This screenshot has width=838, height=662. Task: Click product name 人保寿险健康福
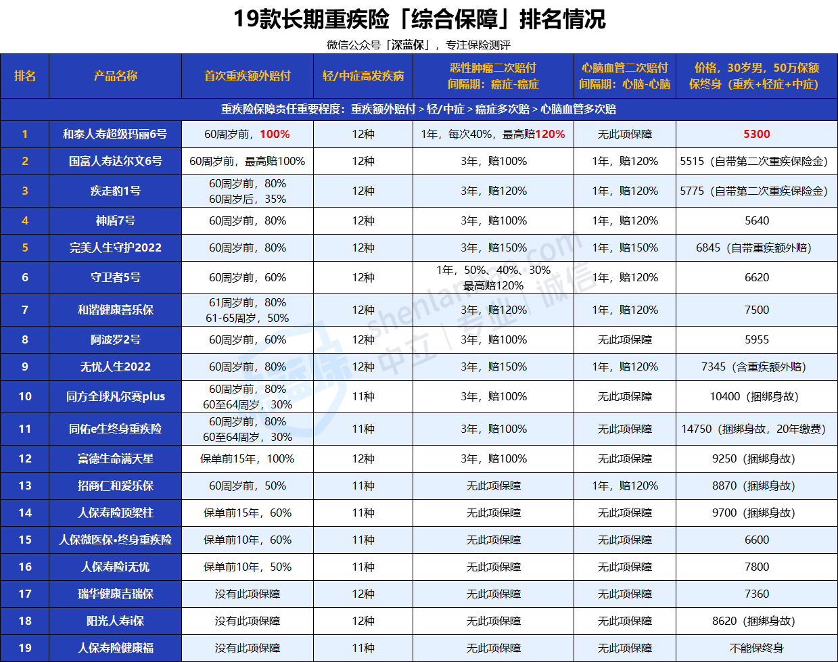[x=116, y=648]
